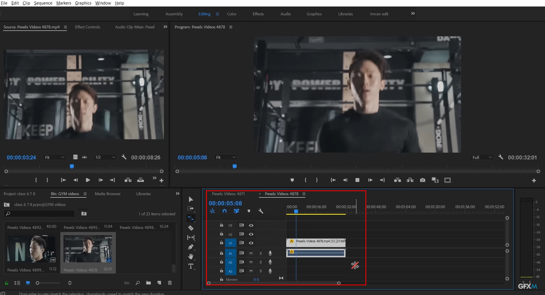Hide track V1 output eye
545x295 pixels.
(x=251, y=243)
